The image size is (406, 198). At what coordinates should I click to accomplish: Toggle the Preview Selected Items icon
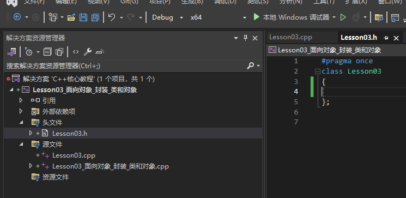point(100,52)
